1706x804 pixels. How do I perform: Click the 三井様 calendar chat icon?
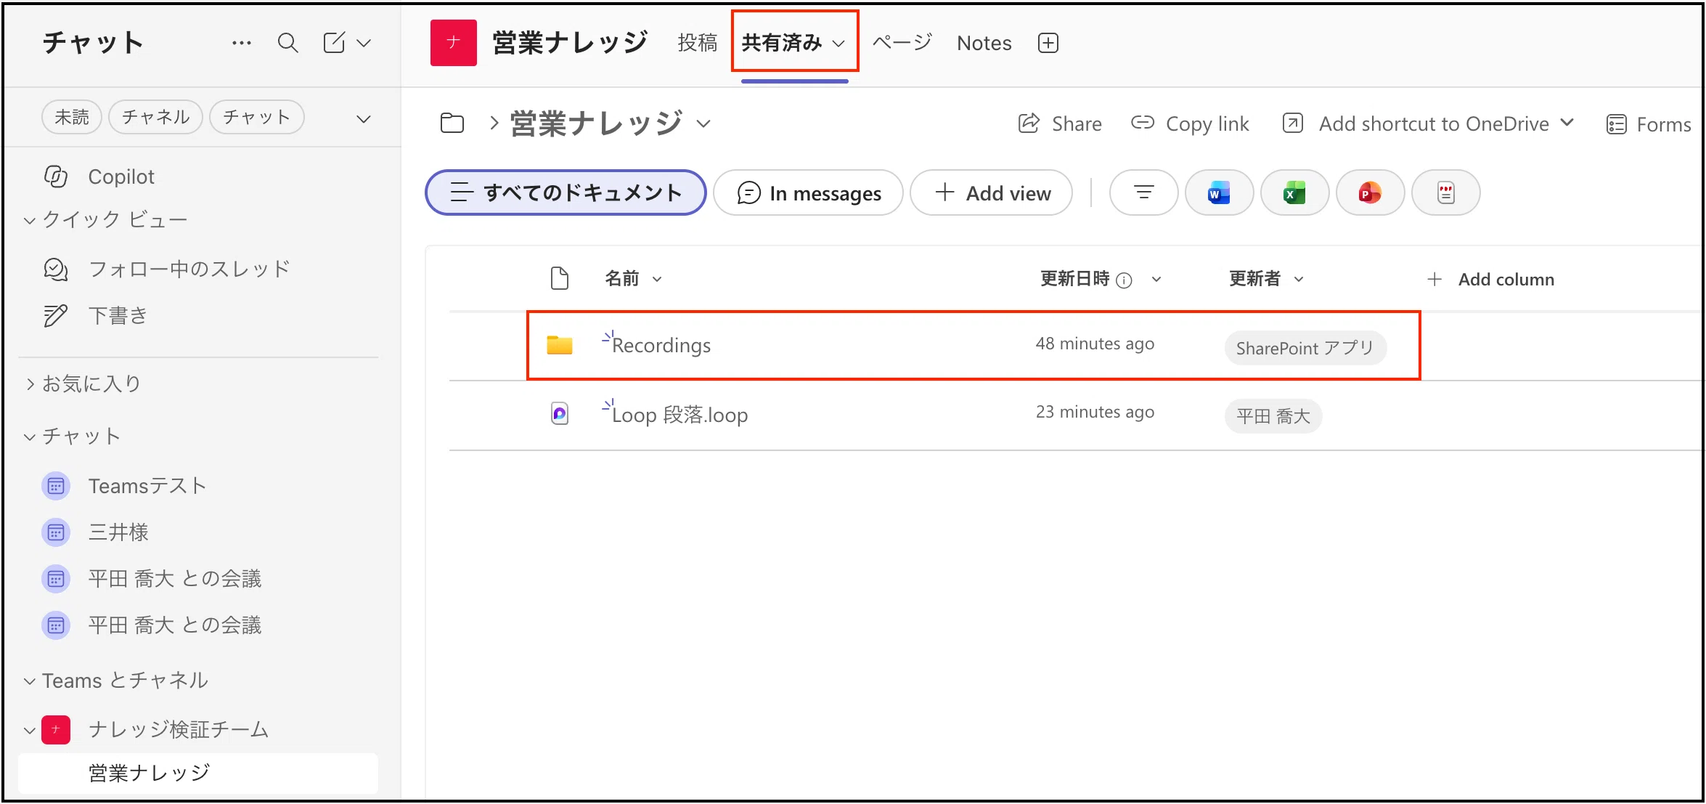pos(56,532)
